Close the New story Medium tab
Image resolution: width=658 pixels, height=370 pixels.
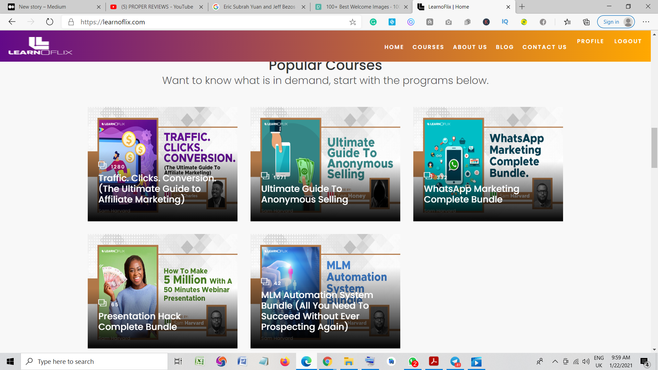[x=99, y=7]
